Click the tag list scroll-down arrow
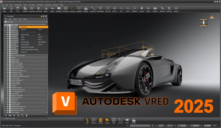The height and width of the screenshot is (128, 221). coord(47,112)
